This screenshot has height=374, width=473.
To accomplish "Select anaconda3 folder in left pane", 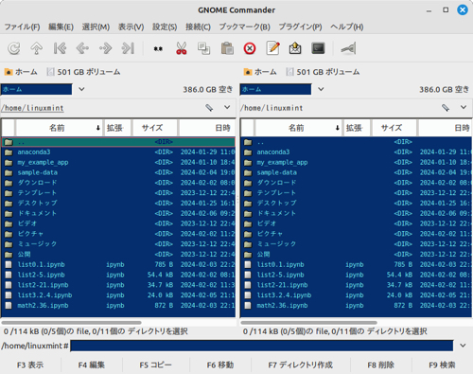I will pos(118,152).
